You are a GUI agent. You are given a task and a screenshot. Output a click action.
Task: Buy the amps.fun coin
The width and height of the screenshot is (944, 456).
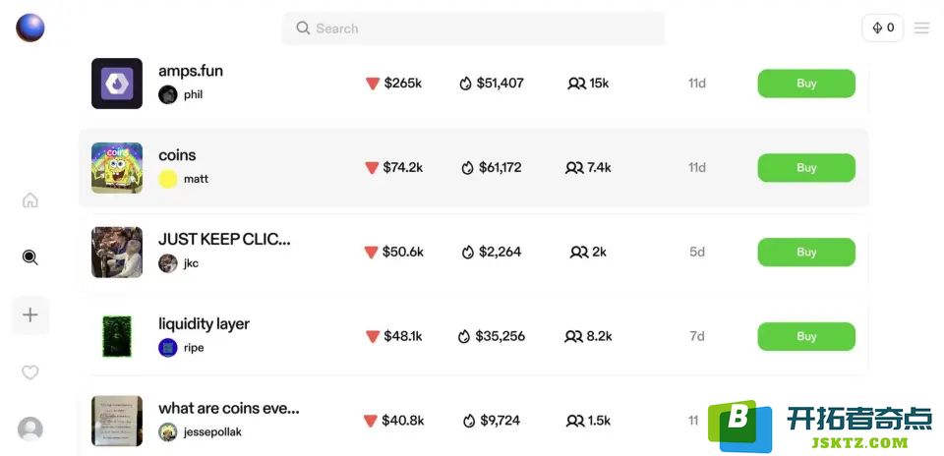(806, 84)
